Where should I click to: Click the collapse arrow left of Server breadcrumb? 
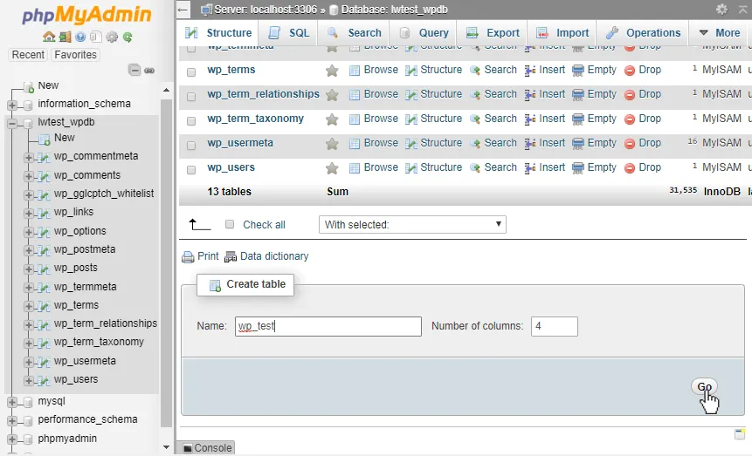coord(183,9)
